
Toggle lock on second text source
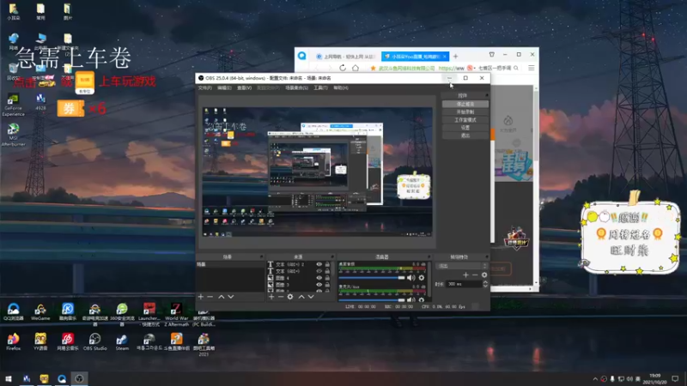(x=327, y=271)
